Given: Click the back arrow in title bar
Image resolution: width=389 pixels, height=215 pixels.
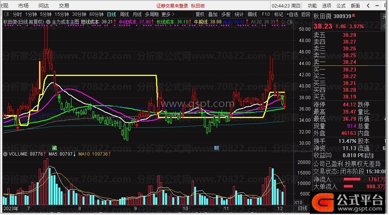Looking at the screenshot, I should click(x=368, y=5).
